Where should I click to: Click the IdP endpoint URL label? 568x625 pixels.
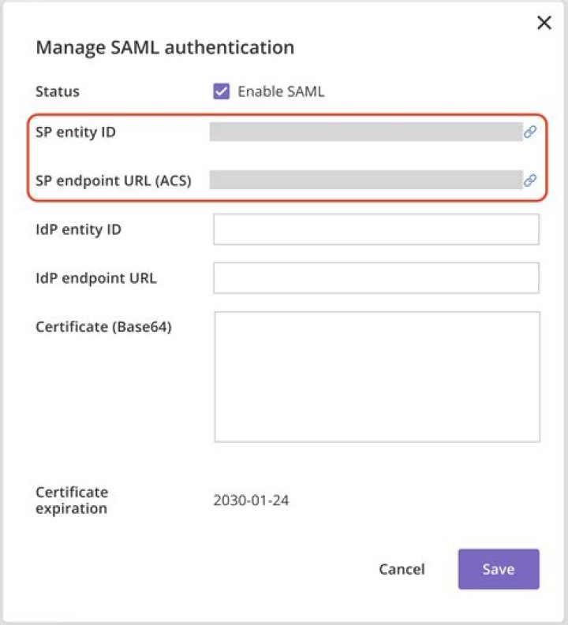pyautogui.click(x=96, y=278)
